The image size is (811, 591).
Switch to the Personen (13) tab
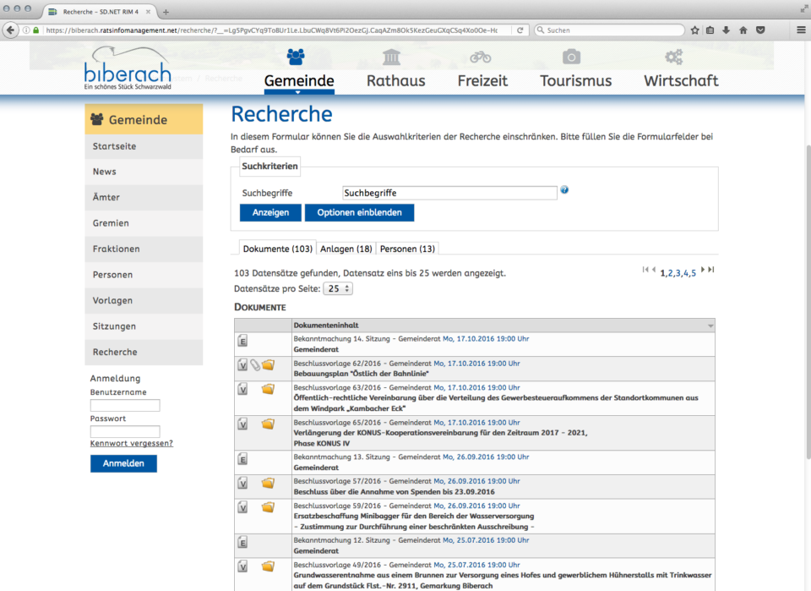407,249
